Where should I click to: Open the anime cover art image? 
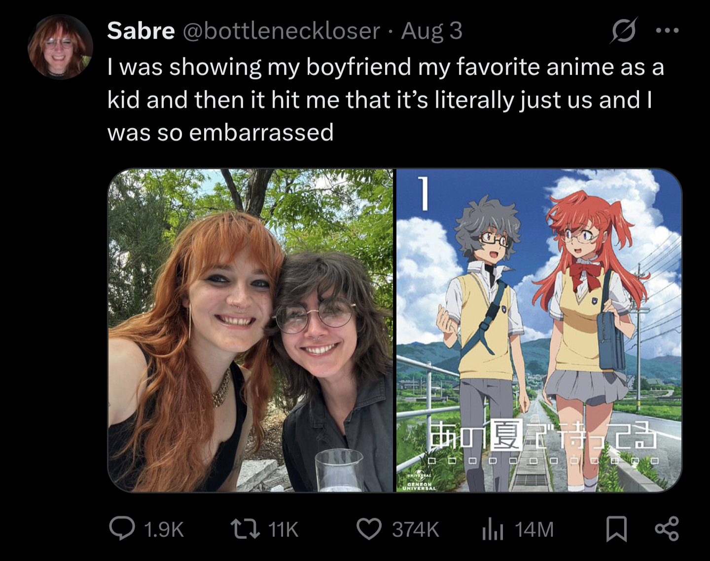coord(539,330)
